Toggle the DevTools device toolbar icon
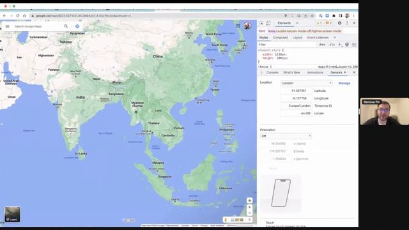This screenshot has width=409, height=230. 268,23
